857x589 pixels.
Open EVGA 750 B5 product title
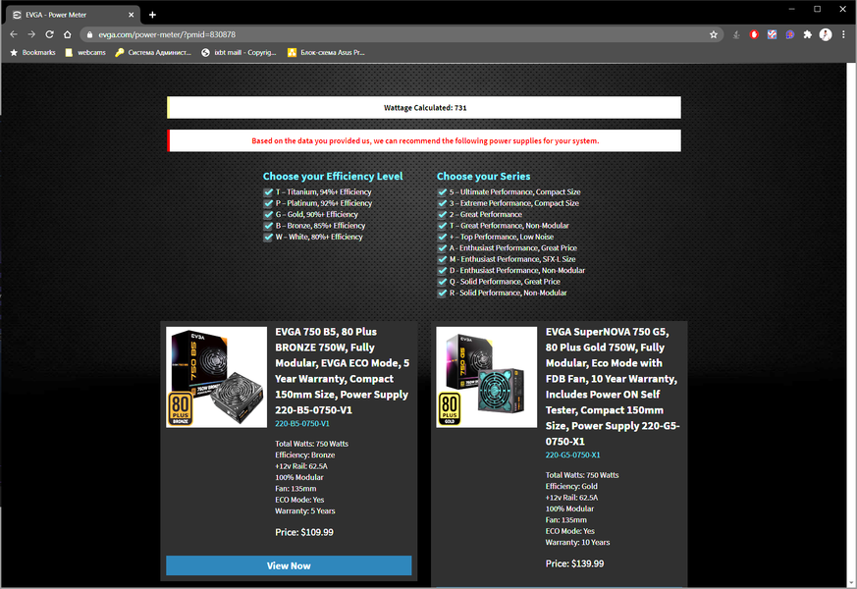[x=343, y=370]
